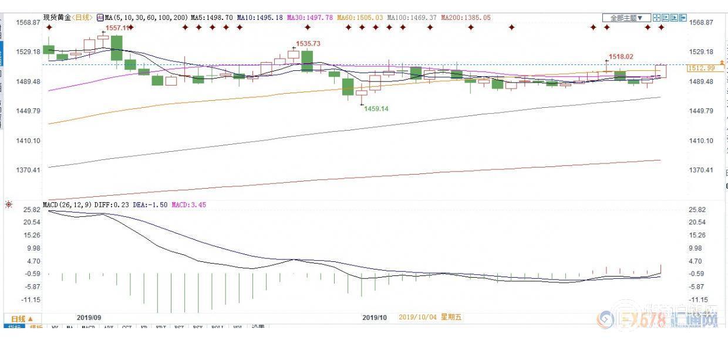Select the RSI tab at the bottom

point(179,327)
